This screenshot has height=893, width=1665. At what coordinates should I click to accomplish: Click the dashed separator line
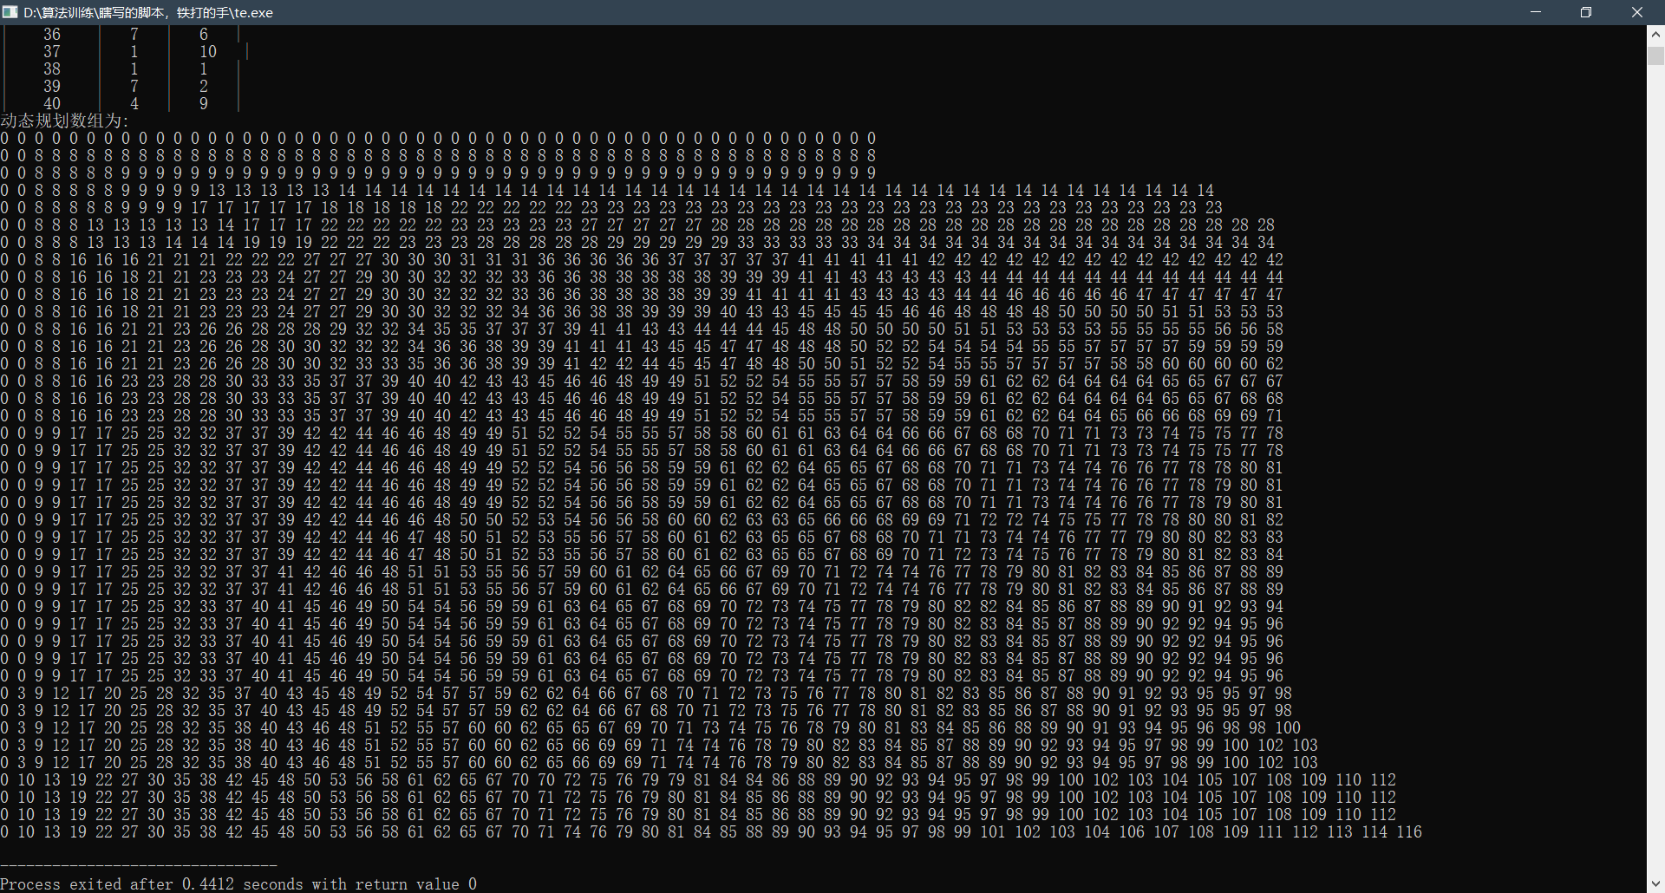[x=139, y=864]
